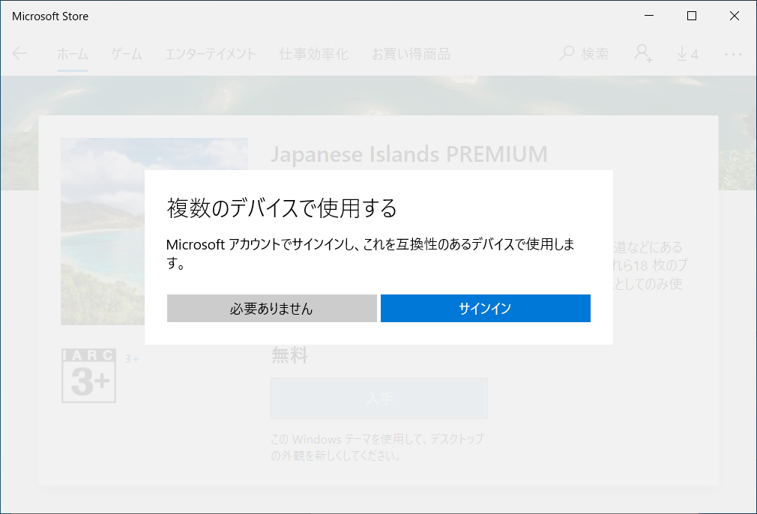The width and height of the screenshot is (757, 514).
Task: Click the 複数のデバイスで使用する dialog heading
Action: [x=282, y=208]
